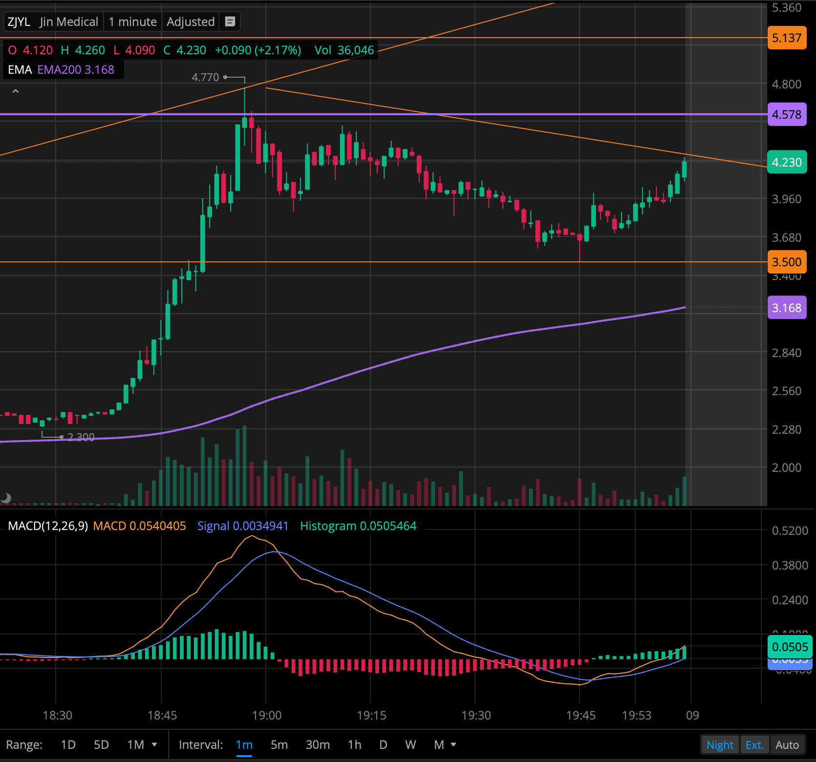Toggle the Night session button
816x762 pixels.
(720, 745)
